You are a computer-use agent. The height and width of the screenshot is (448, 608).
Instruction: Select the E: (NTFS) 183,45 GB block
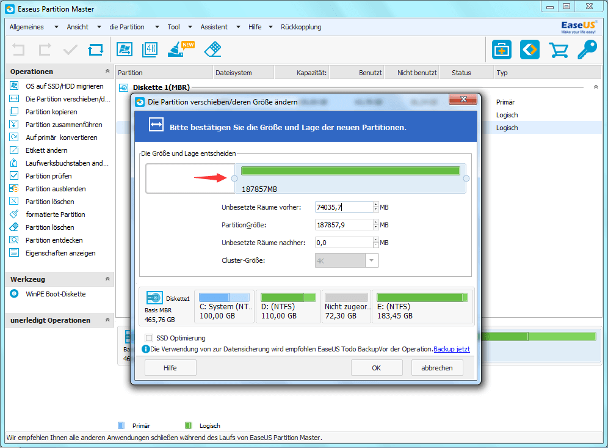[x=422, y=307]
